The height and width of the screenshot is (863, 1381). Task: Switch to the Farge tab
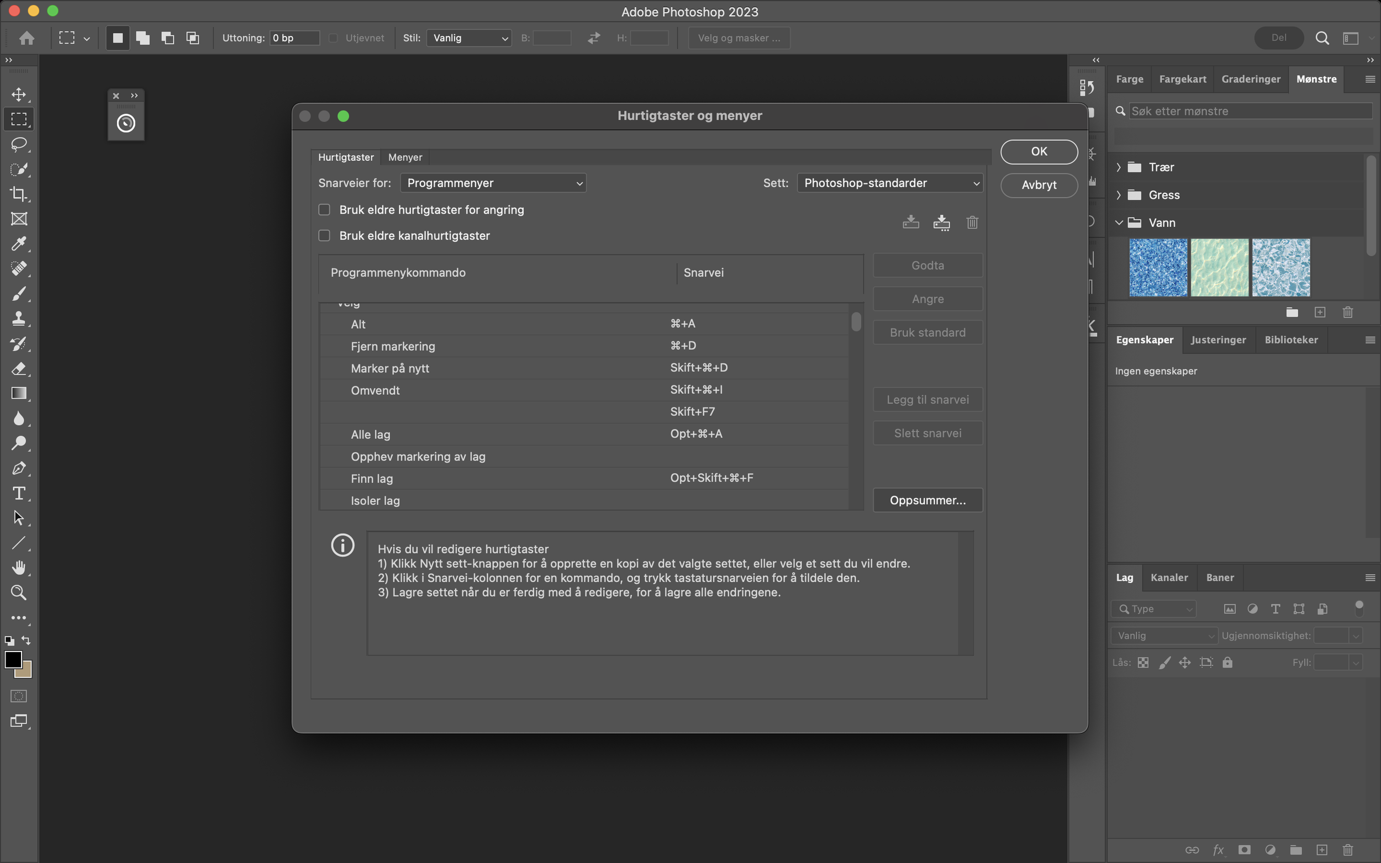click(x=1129, y=80)
